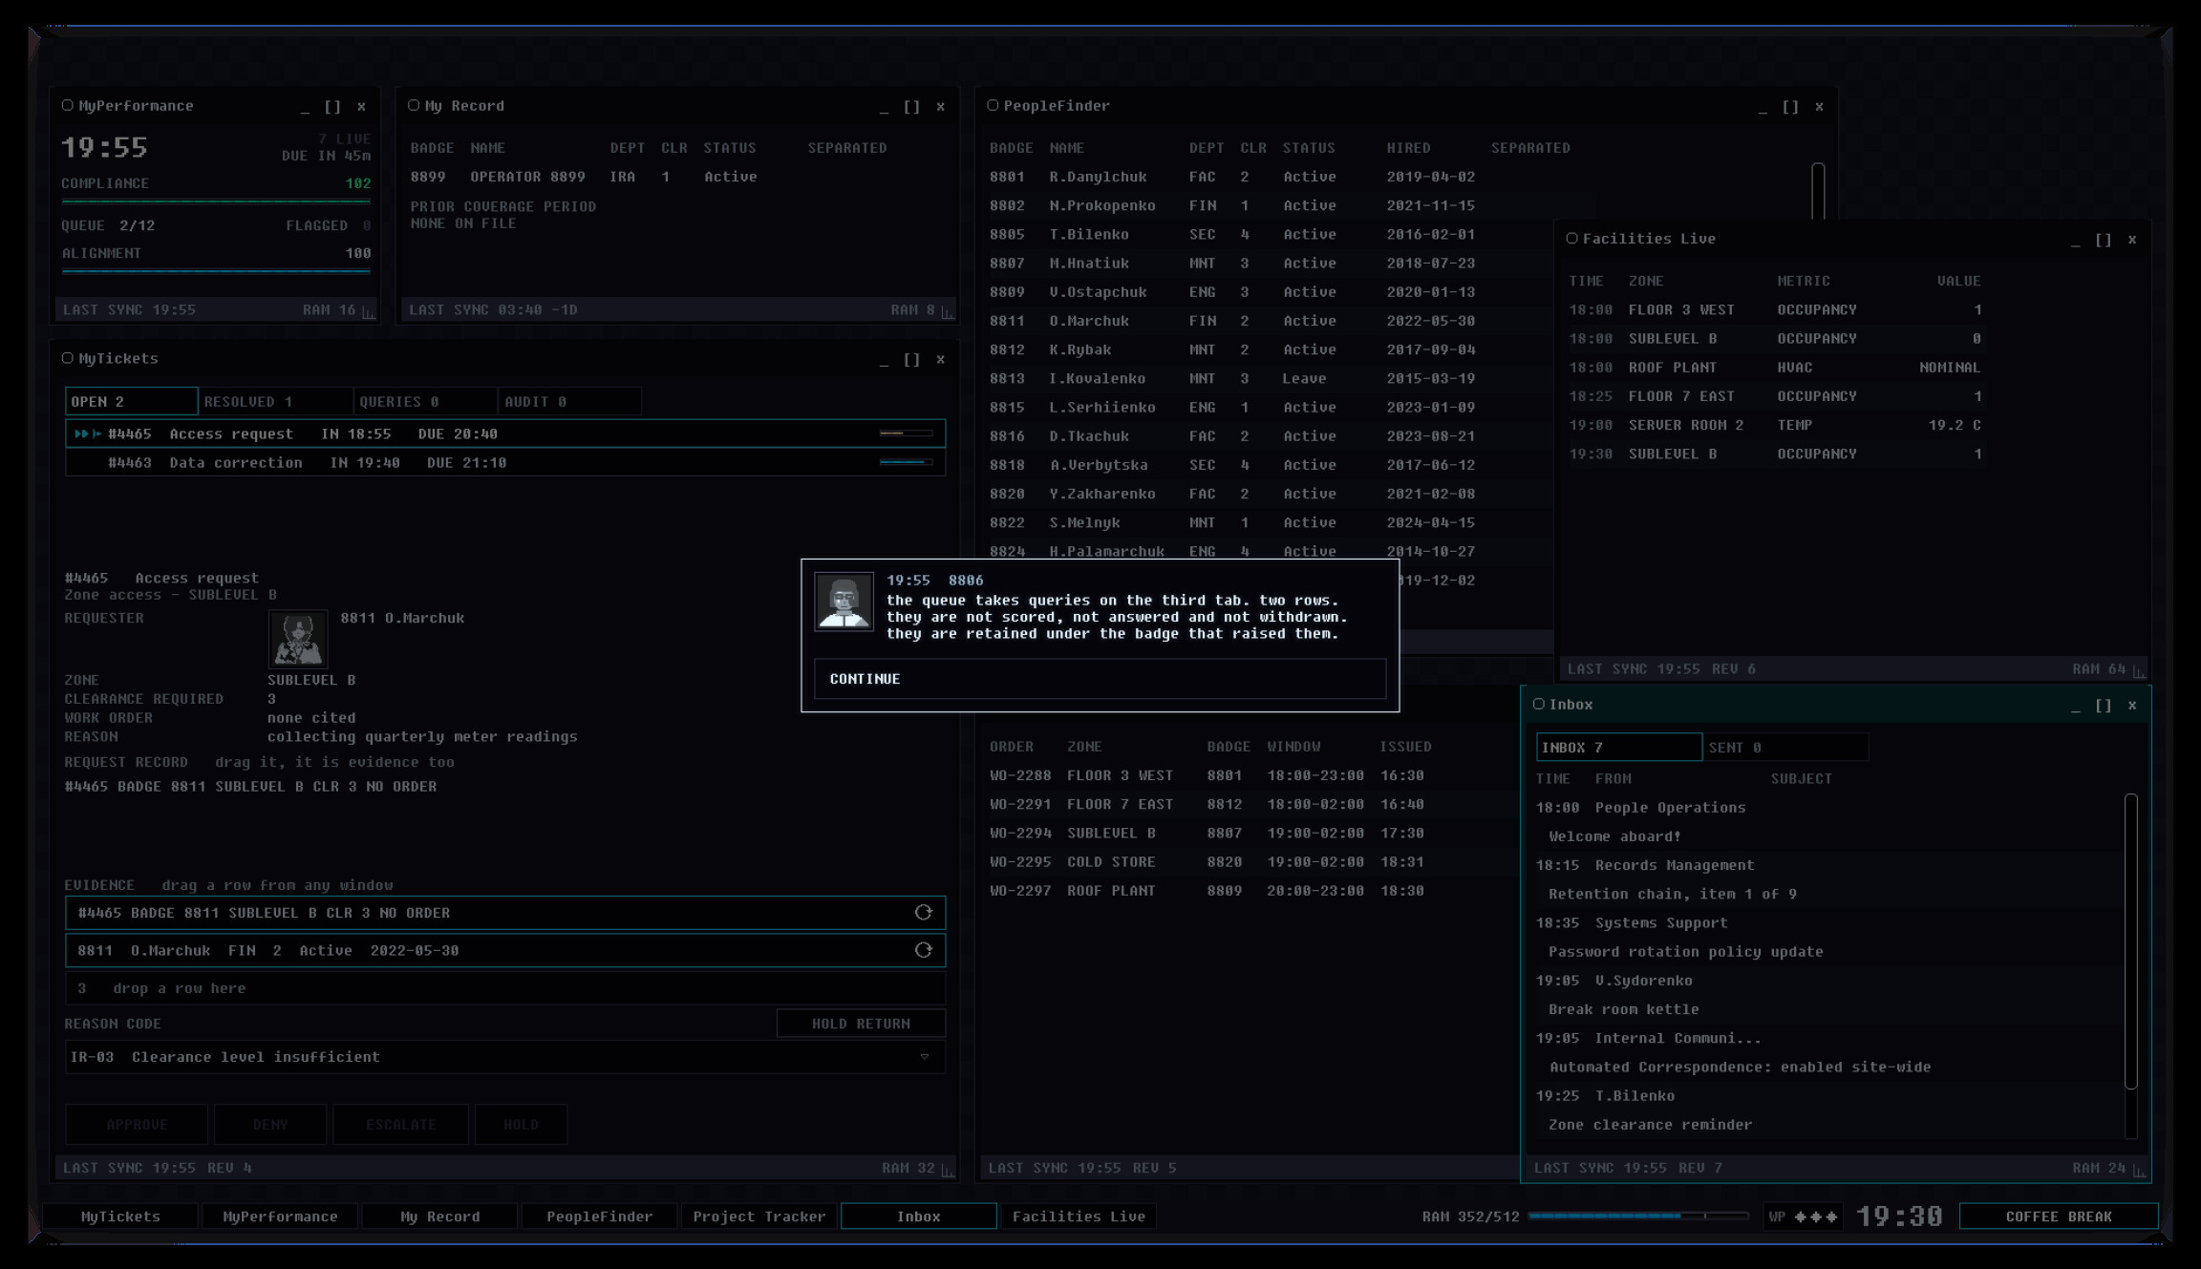Click the PeopleFinder list scrollbar

coord(1818,191)
